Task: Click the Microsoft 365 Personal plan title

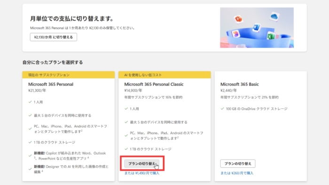Action: click(51, 84)
